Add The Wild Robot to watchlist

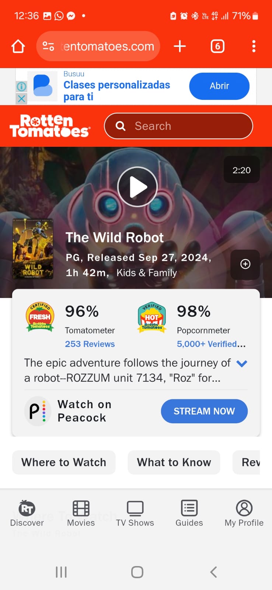pos(245,264)
